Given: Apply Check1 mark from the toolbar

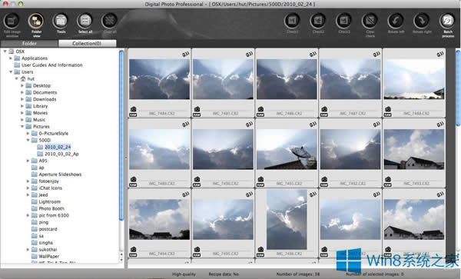Looking at the screenshot, I should [292, 22].
